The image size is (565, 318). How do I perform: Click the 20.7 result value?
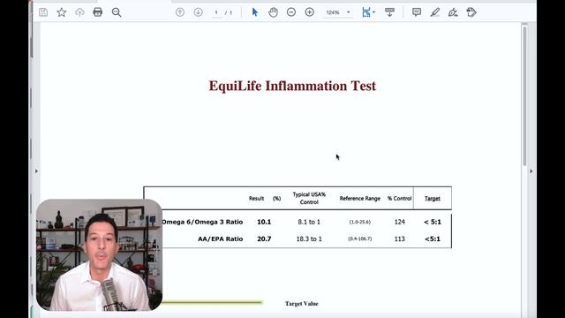click(264, 238)
